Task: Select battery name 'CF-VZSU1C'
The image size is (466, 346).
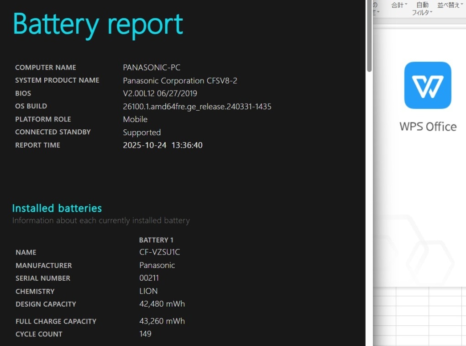Action: click(160, 252)
